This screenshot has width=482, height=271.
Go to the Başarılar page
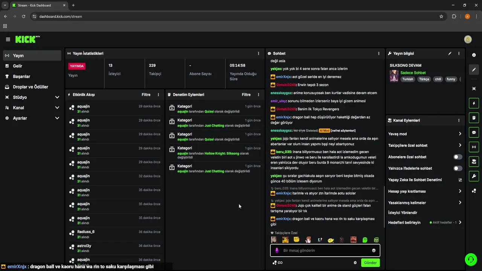32,76
